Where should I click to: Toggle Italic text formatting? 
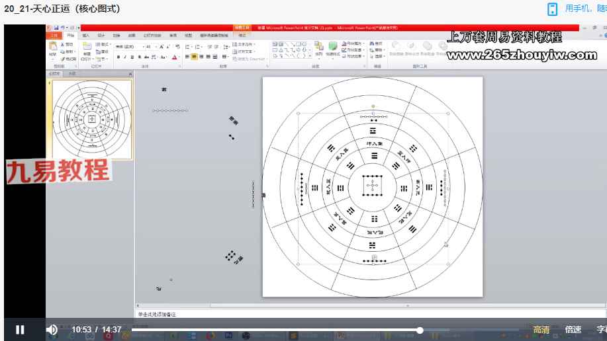(124, 57)
